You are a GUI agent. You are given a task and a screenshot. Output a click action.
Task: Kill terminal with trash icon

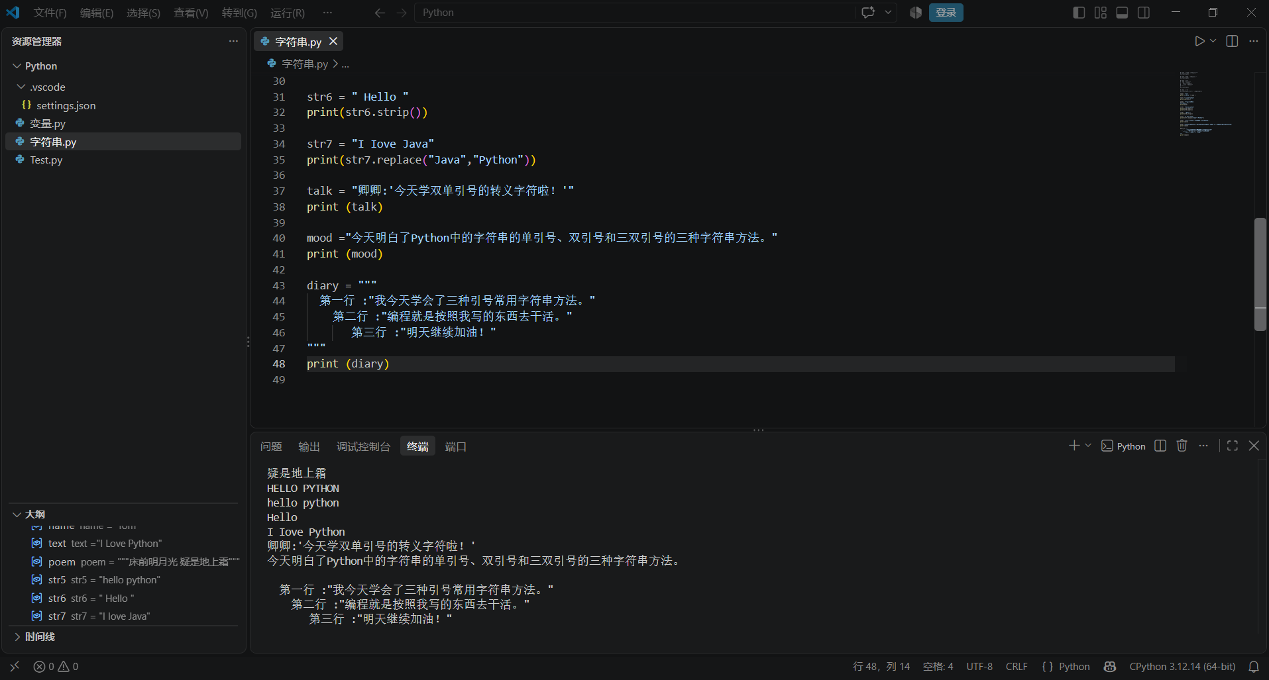tap(1182, 446)
